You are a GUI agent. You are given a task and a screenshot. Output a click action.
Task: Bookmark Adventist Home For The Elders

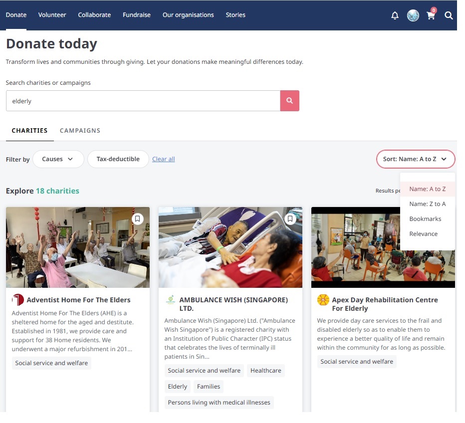(x=137, y=219)
